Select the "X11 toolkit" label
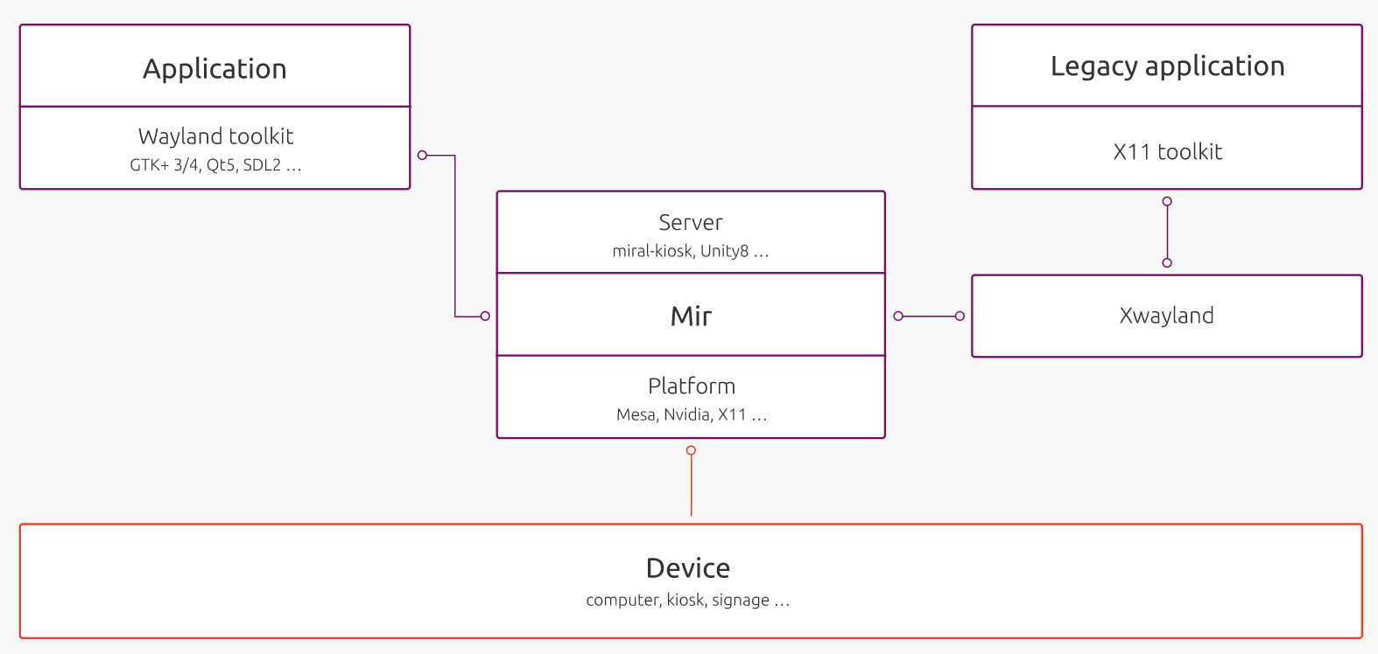 tap(1167, 151)
